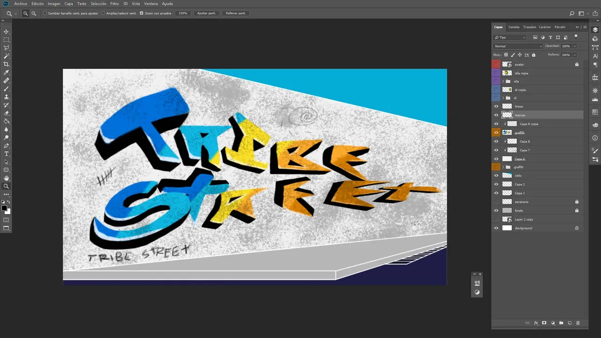Toggle layer filtering on/off switch
This screenshot has width=601, height=338.
pos(576,37)
